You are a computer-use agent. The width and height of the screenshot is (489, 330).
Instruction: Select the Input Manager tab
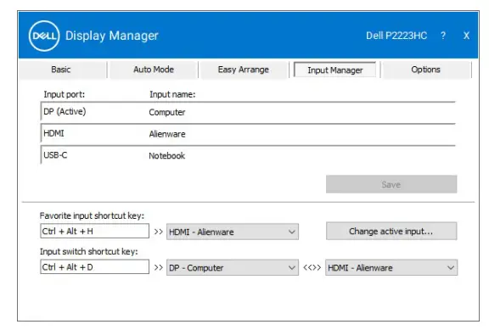[x=335, y=70]
